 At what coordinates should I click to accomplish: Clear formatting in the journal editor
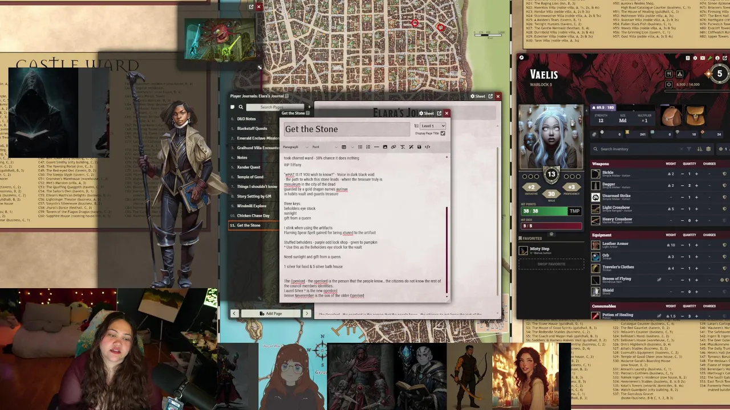point(403,147)
